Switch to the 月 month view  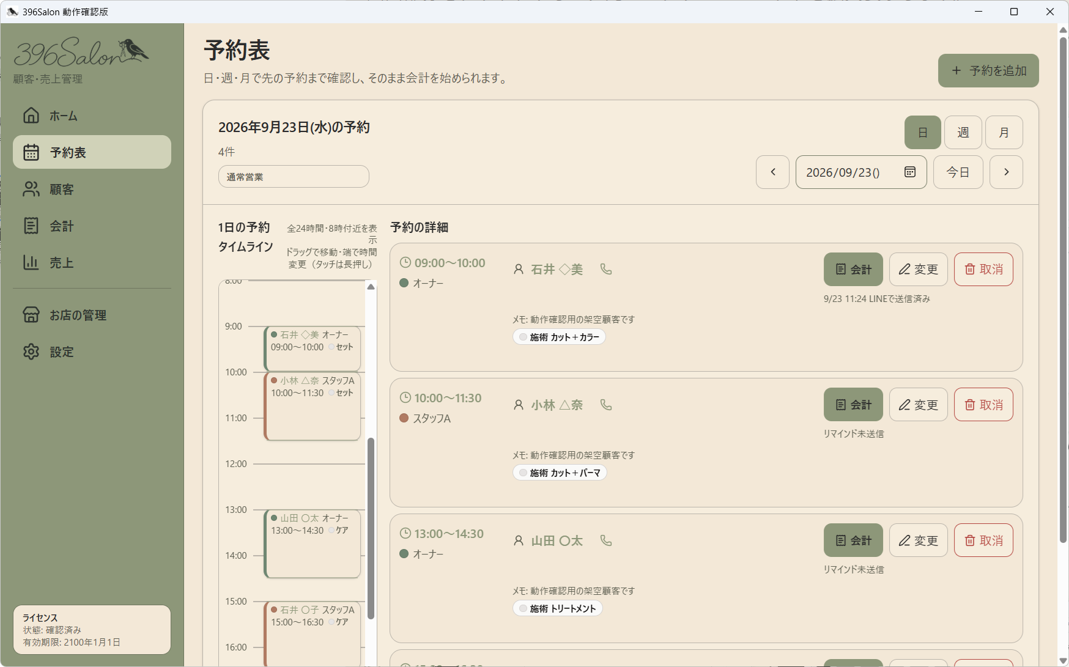click(1004, 132)
